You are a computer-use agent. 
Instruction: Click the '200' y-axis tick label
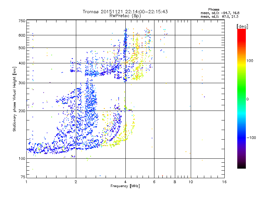click(22, 111)
